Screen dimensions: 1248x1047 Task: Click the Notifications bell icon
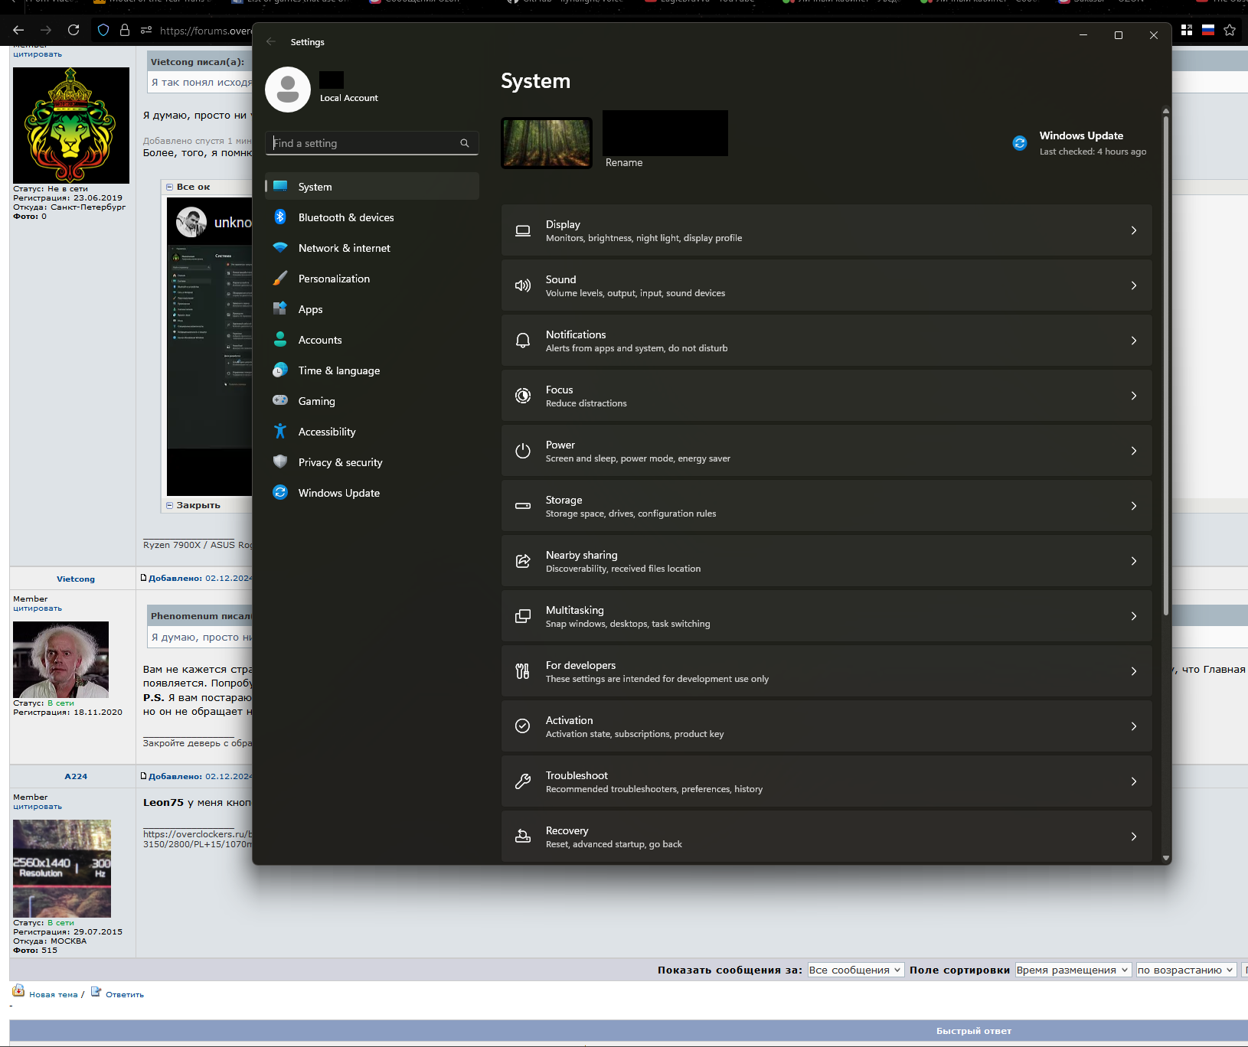coord(523,341)
